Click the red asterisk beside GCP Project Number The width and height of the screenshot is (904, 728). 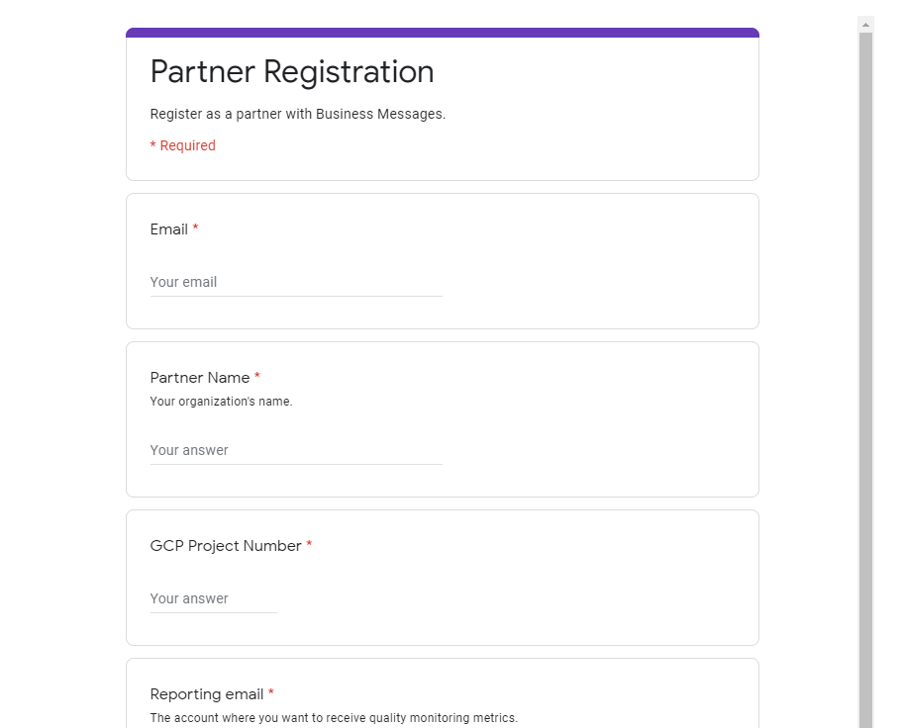309,544
